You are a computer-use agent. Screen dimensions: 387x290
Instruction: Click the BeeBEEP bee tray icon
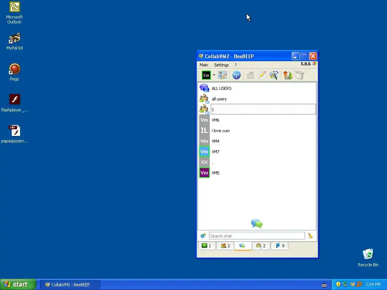pyautogui.click(x=353, y=284)
